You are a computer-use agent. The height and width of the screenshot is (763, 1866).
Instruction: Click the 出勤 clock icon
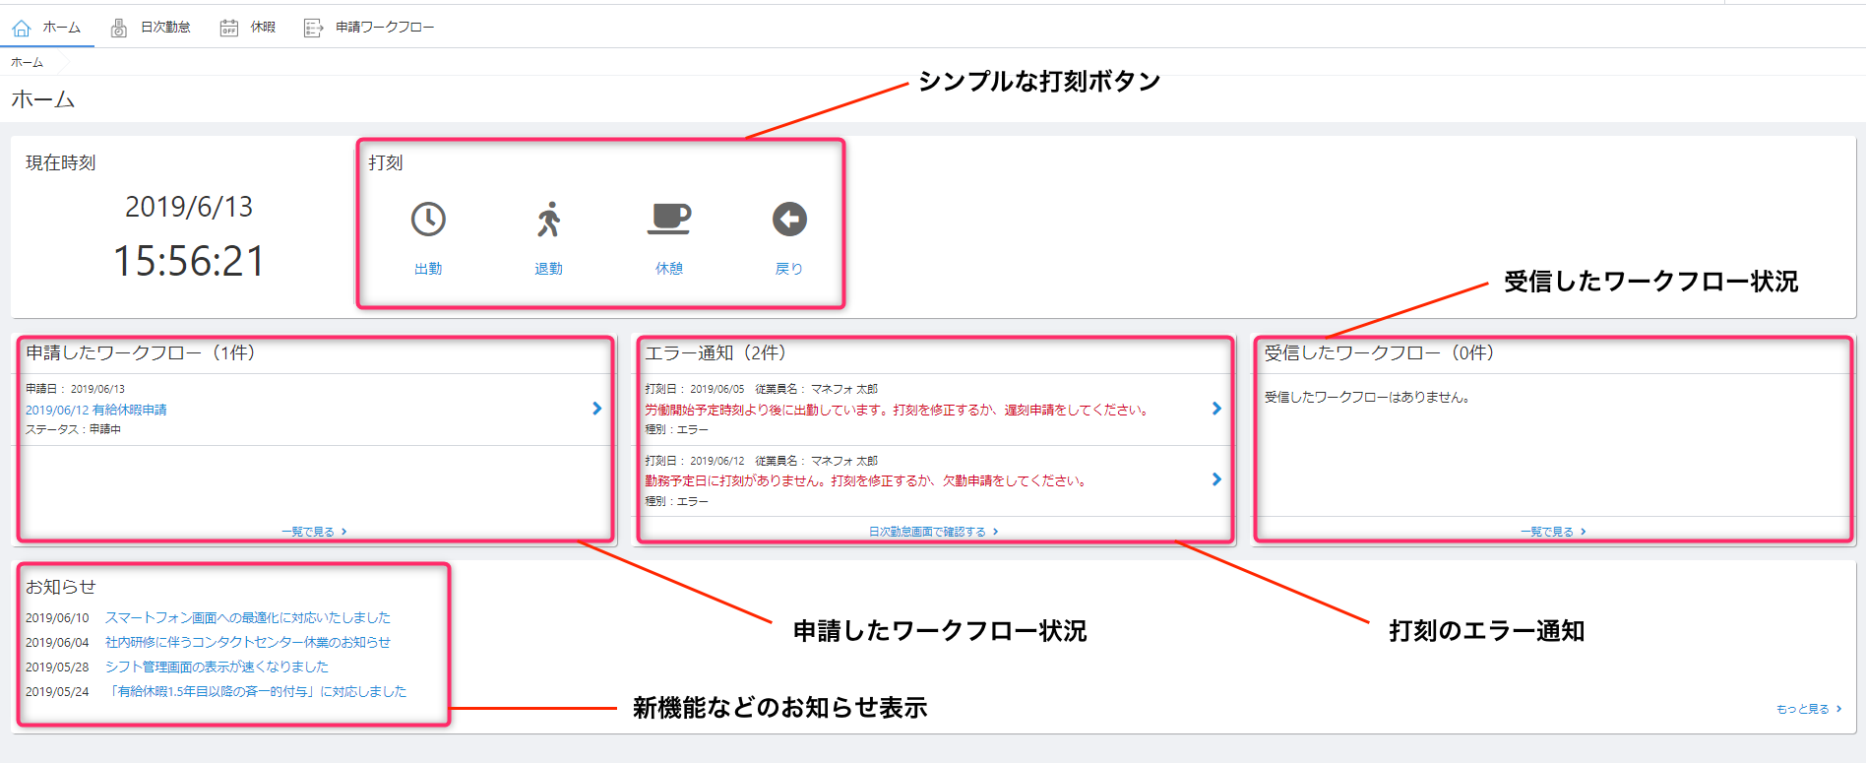click(428, 220)
